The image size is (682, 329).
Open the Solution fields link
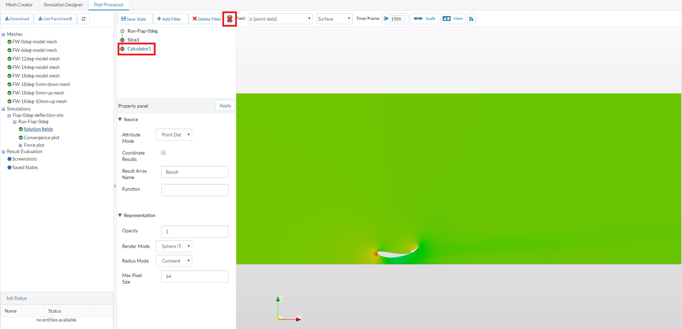tap(38, 129)
